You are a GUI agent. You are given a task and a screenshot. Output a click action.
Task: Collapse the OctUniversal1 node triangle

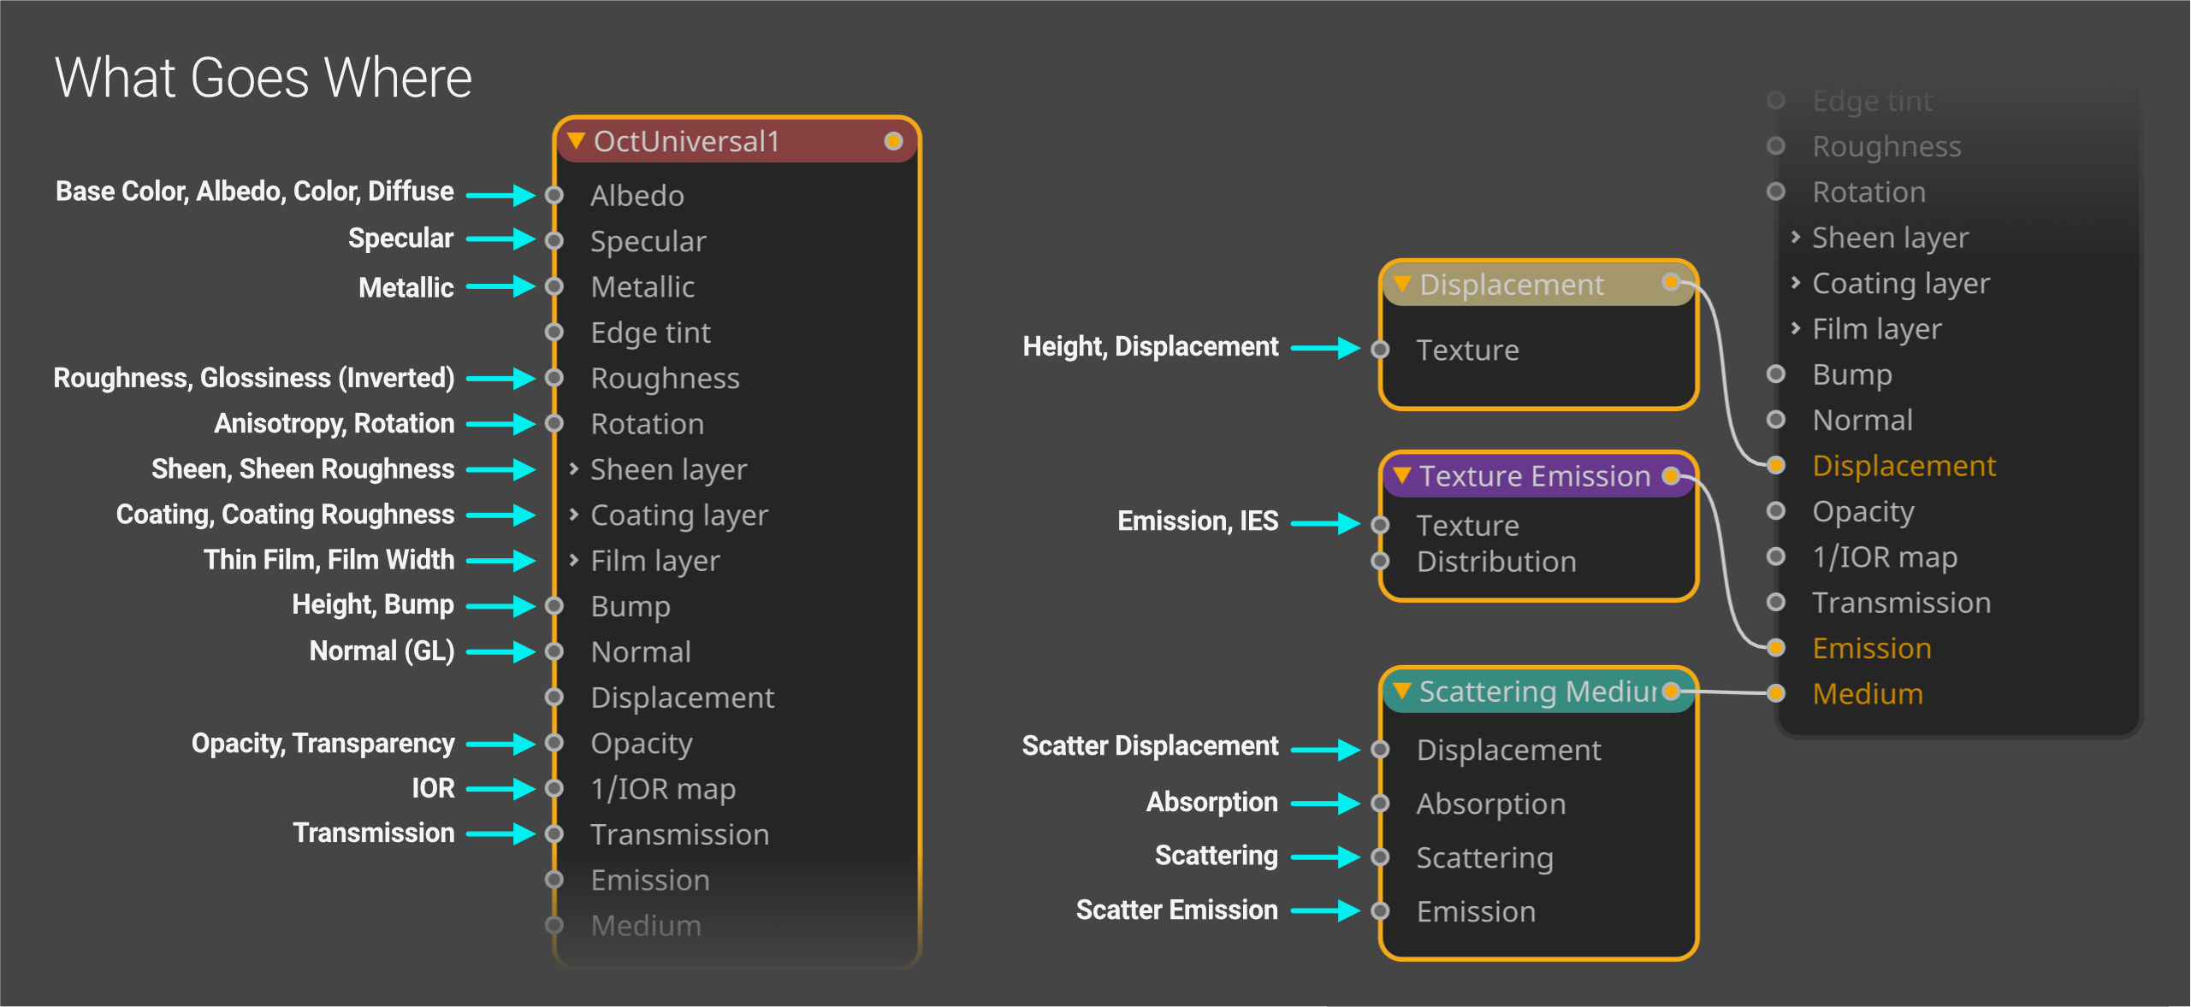(x=576, y=140)
